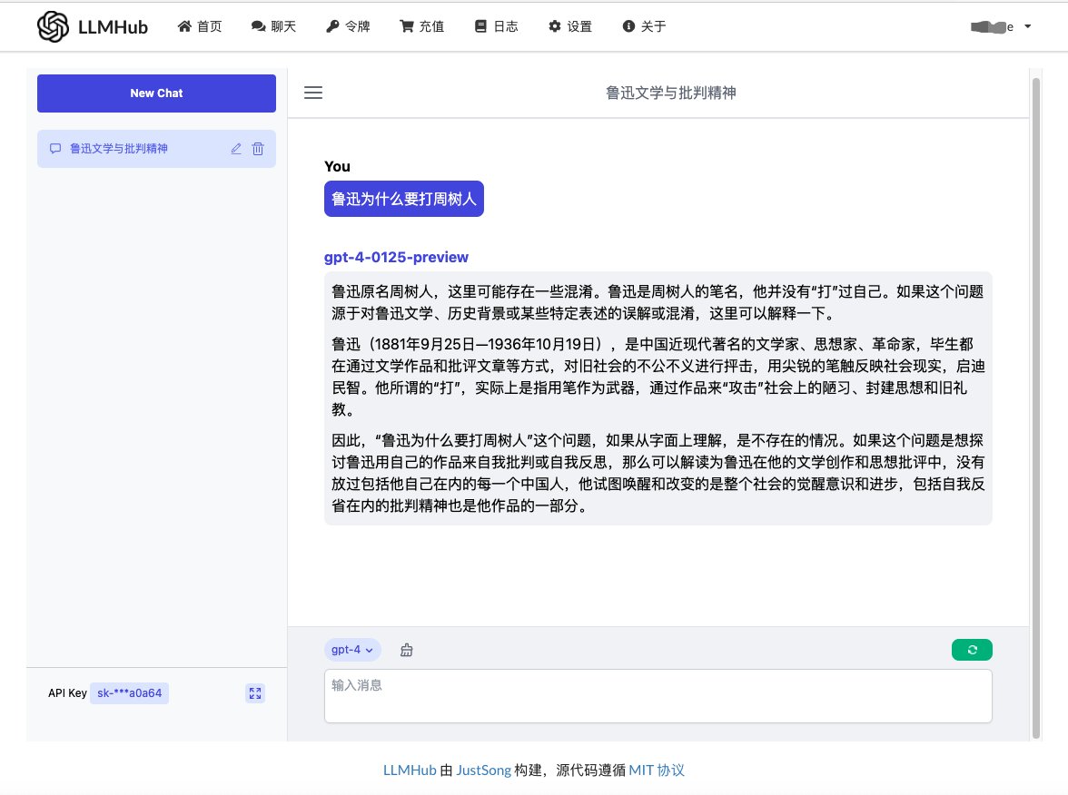Click the LLMHub logo icon
The width and height of the screenshot is (1068, 795).
53,26
